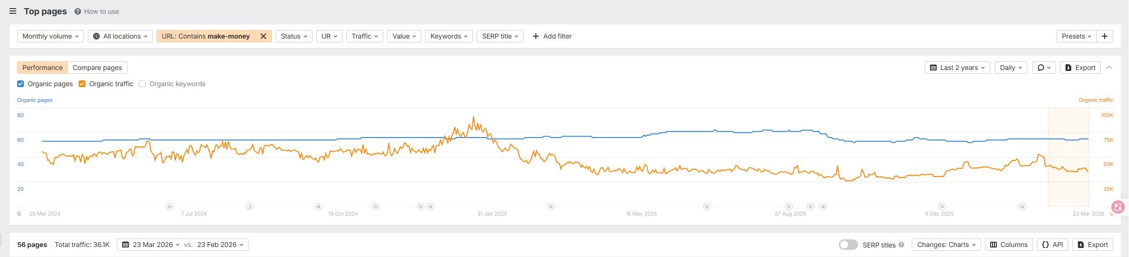Open the hamburger navigation menu
Viewport: 1129px width, 257px height.
(x=13, y=11)
